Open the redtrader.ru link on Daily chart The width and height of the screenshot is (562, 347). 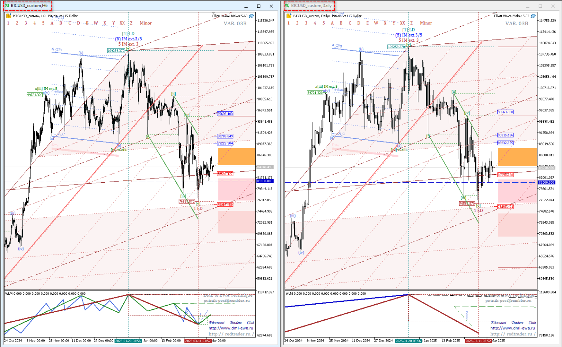pyautogui.click(x=512, y=334)
